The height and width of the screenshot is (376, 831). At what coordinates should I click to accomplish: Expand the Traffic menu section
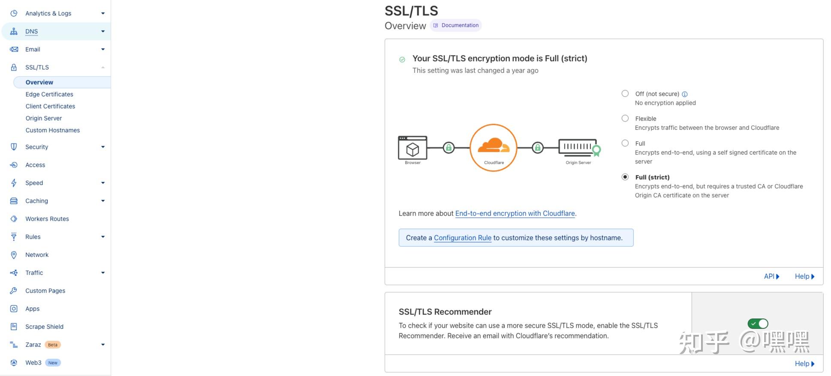coord(103,273)
